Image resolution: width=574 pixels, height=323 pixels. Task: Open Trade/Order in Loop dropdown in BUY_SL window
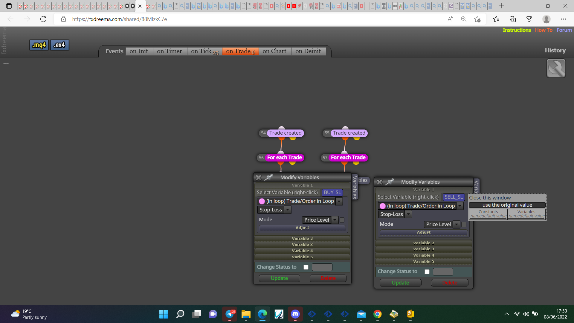coord(339,201)
